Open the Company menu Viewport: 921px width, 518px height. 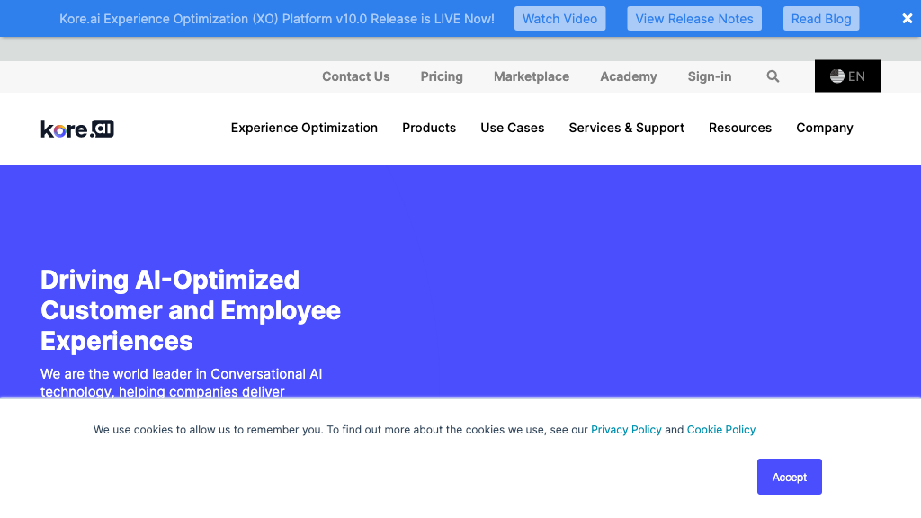coord(824,128)
